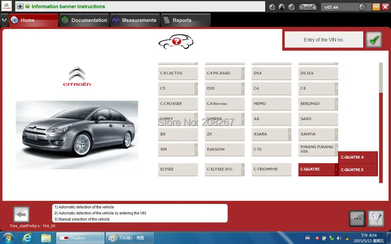Viewport: 391px width, 244px height.
Task: Expand the XANTIA model options
Action: tap(336, 134)
